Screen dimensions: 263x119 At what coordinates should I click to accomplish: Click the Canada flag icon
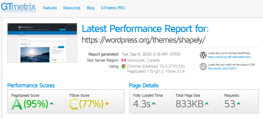124,60
